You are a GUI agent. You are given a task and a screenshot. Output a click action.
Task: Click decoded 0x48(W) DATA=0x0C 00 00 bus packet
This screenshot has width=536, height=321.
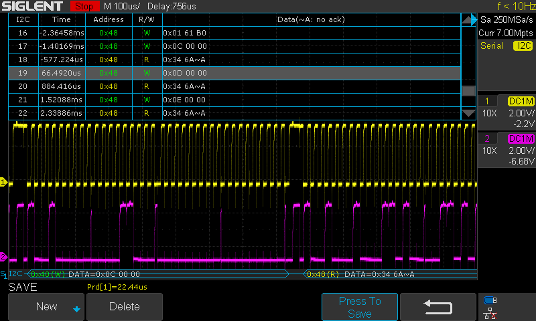158,274
